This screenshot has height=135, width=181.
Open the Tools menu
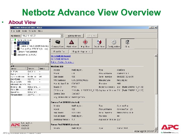click(x=24, y=31)
